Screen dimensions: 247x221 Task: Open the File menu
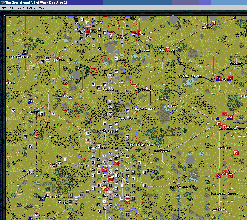4,8
